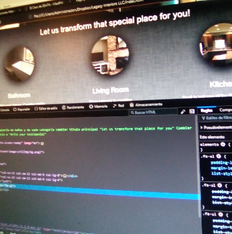Click the gear on second .fa-ul rule

(220, 185)
